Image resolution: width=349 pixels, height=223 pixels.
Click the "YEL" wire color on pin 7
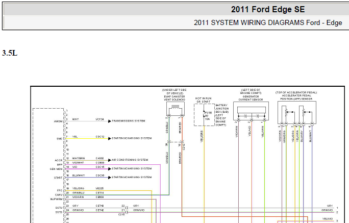click(x=75, y=137)
